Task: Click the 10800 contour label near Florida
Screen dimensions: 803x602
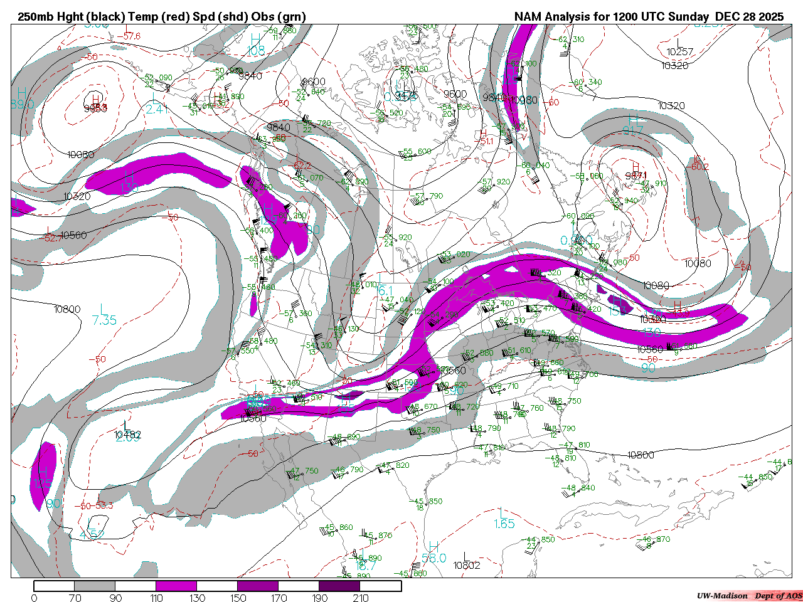Action: pos(641,455)
